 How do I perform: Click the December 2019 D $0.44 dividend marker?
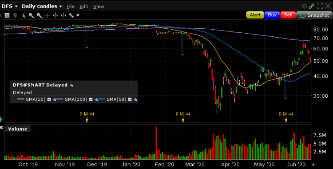(x=87, y=117)
